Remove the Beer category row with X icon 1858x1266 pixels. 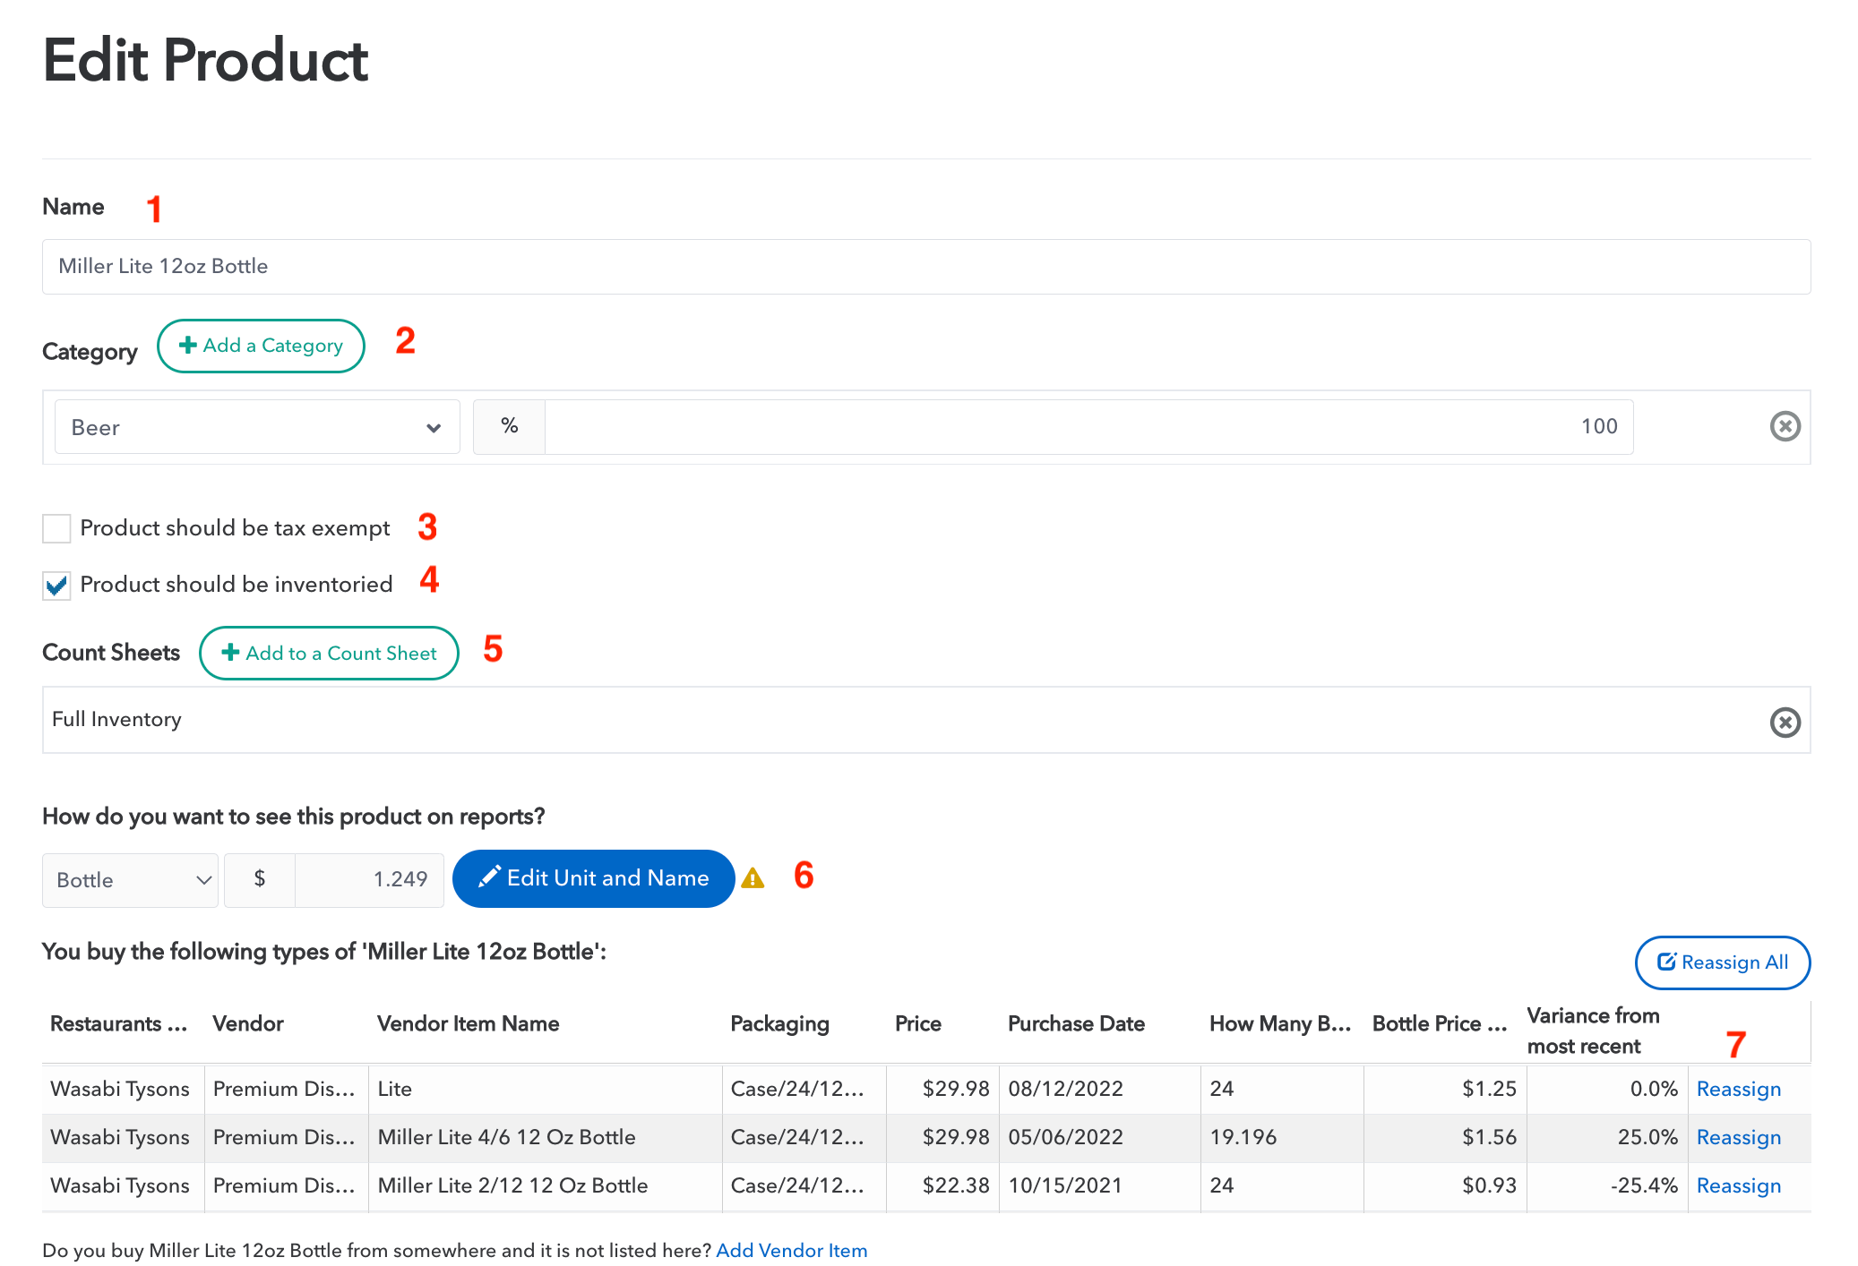1785,426
